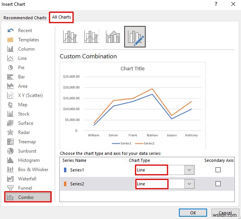Image resolution: width=241 pixels, height=219 pixels.
Task: Select the Combo chart icon
Action: click(x=10, y=197)
